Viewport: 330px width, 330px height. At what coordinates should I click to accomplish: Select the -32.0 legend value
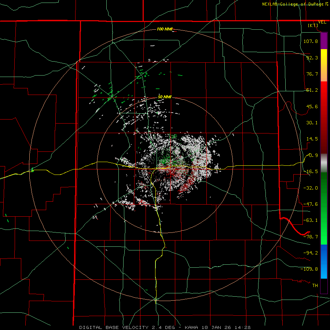(x=311, y=188)
